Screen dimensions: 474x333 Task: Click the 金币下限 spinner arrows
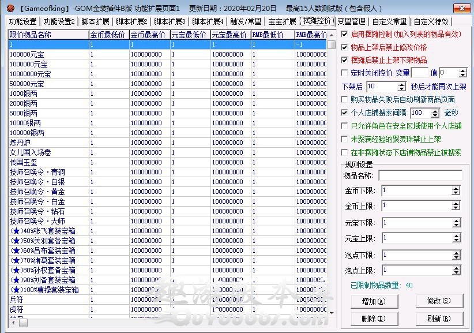(456, 190)
